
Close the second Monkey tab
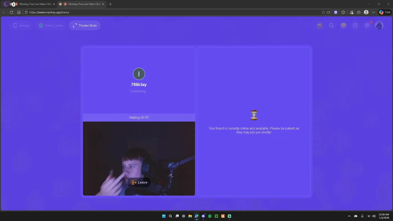[x=103, y=4]
